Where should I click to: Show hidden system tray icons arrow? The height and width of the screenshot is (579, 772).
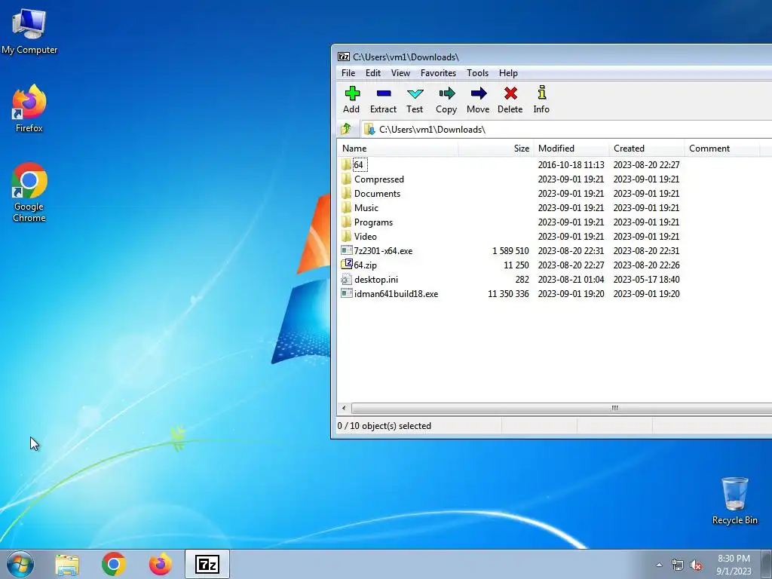[x=659, y=565]
